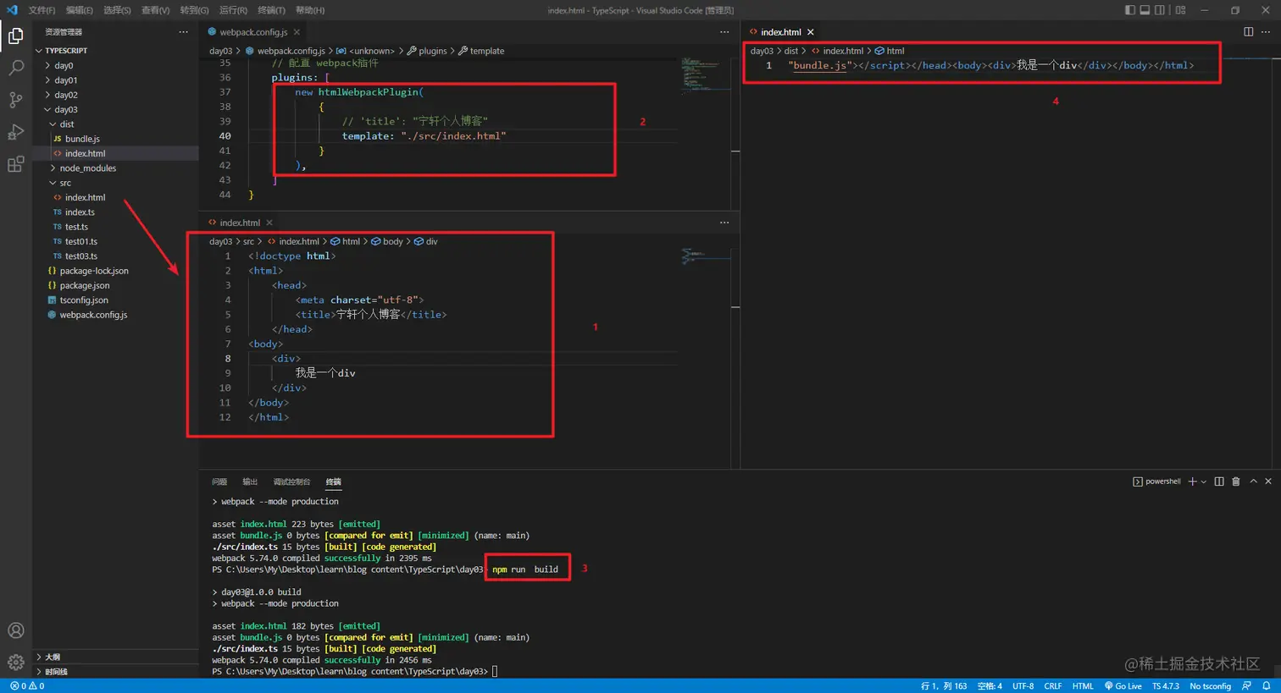The image size is (1281, 693).
Task: Close the webpack.config.js tab
Action: tap(297, 32)
